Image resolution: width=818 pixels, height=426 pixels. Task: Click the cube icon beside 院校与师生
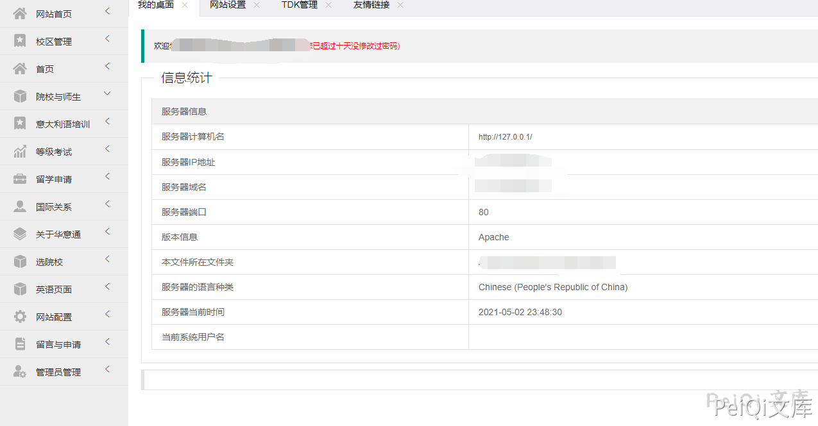pyautogui.click(x=20, y=96)
